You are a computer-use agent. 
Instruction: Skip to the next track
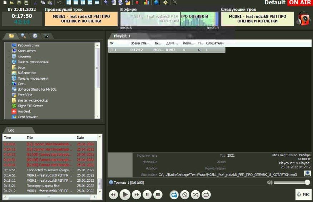pos(136,195)
